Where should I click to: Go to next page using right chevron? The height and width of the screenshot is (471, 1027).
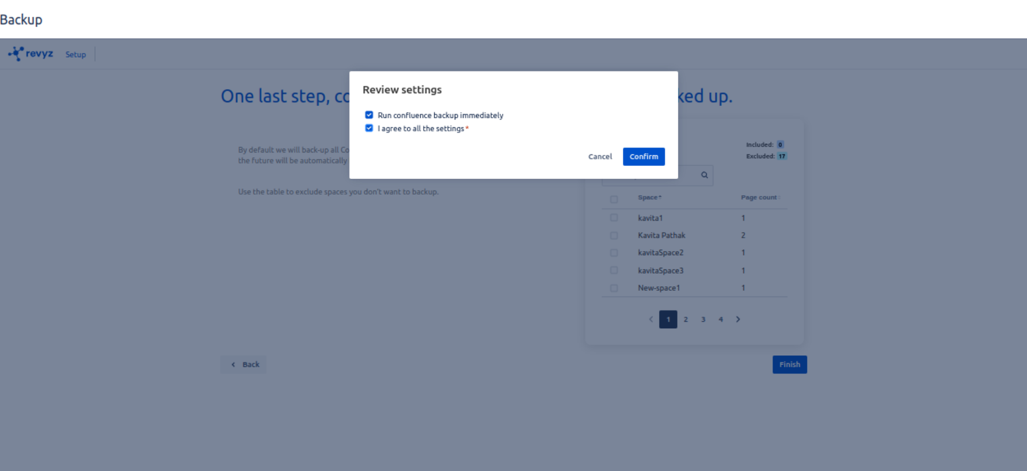point(738,320)
